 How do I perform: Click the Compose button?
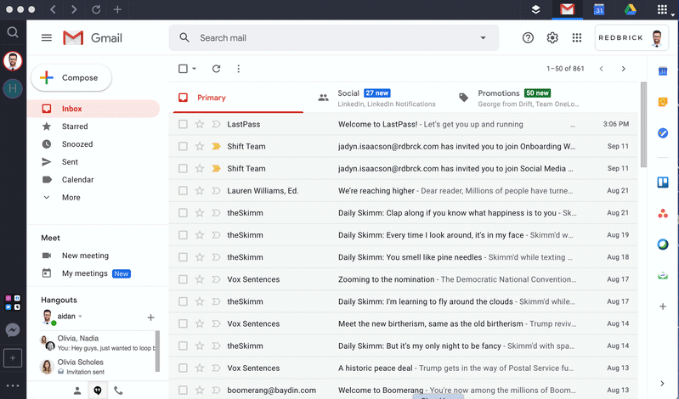(x=71, y=78)
